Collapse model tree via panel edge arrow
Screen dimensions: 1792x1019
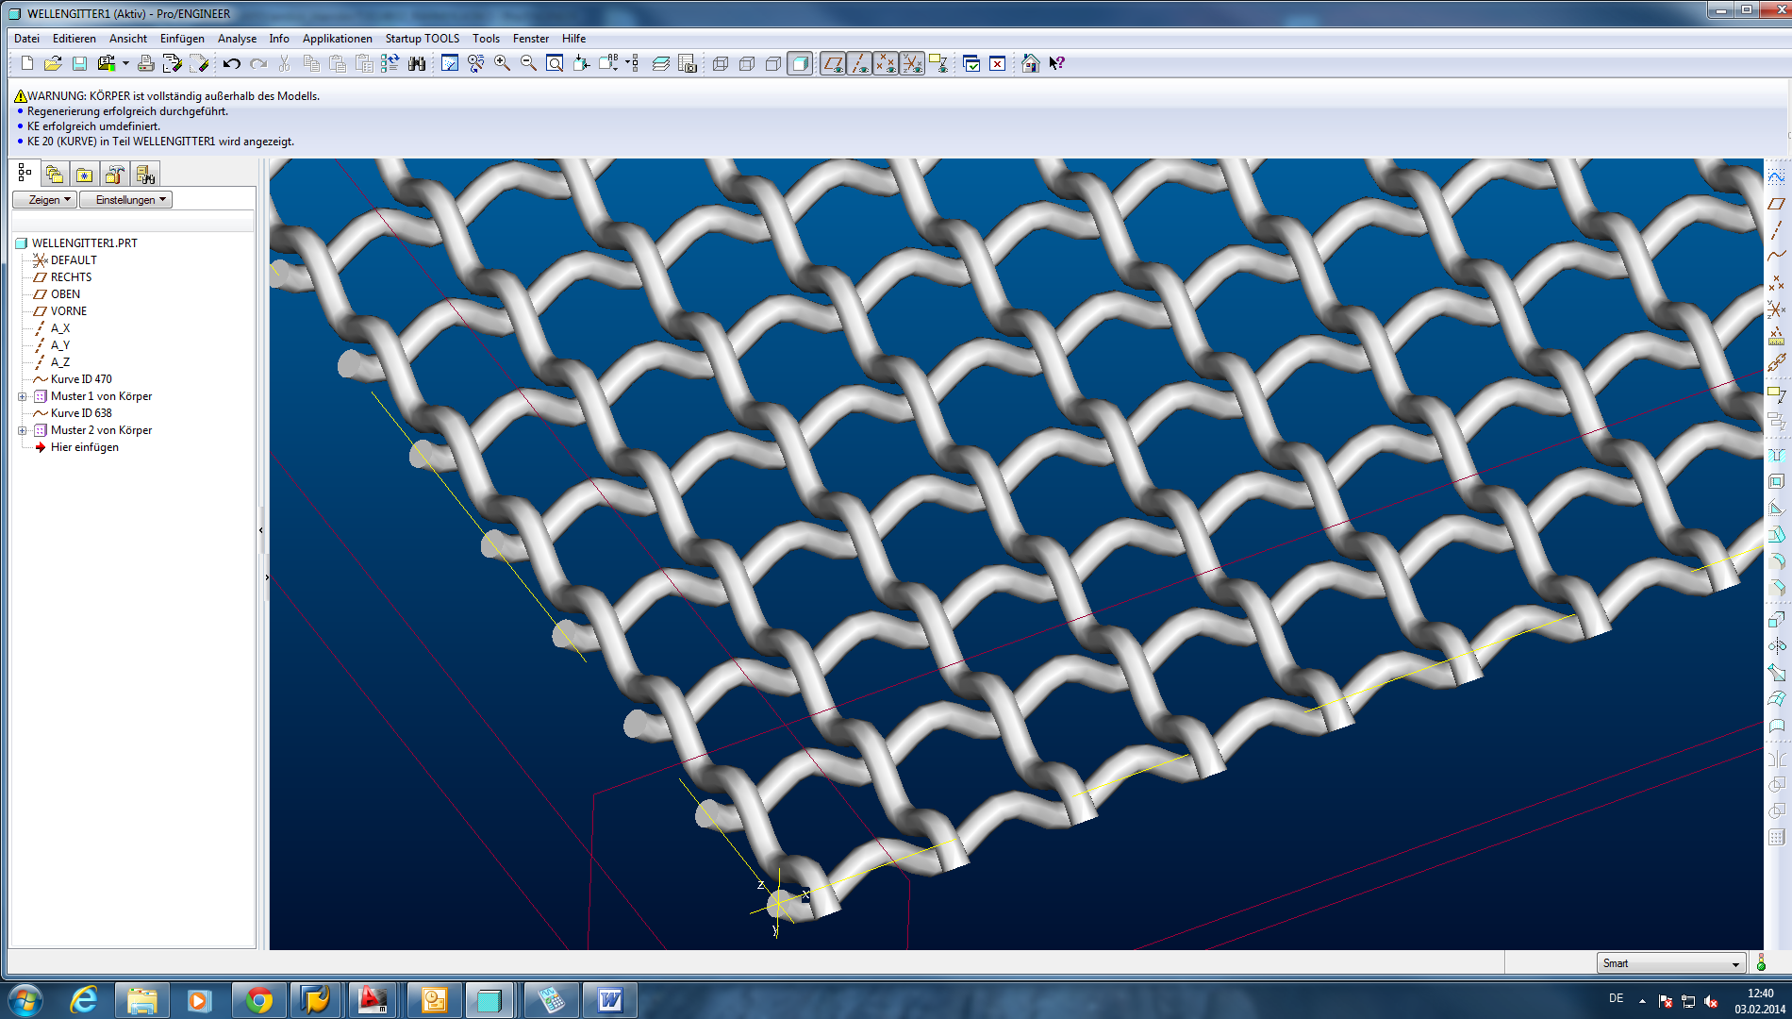(261, 530)
